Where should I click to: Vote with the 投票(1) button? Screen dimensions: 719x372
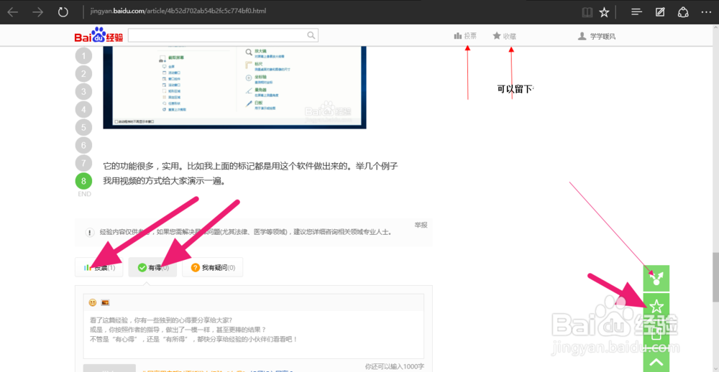click(99, 267)
